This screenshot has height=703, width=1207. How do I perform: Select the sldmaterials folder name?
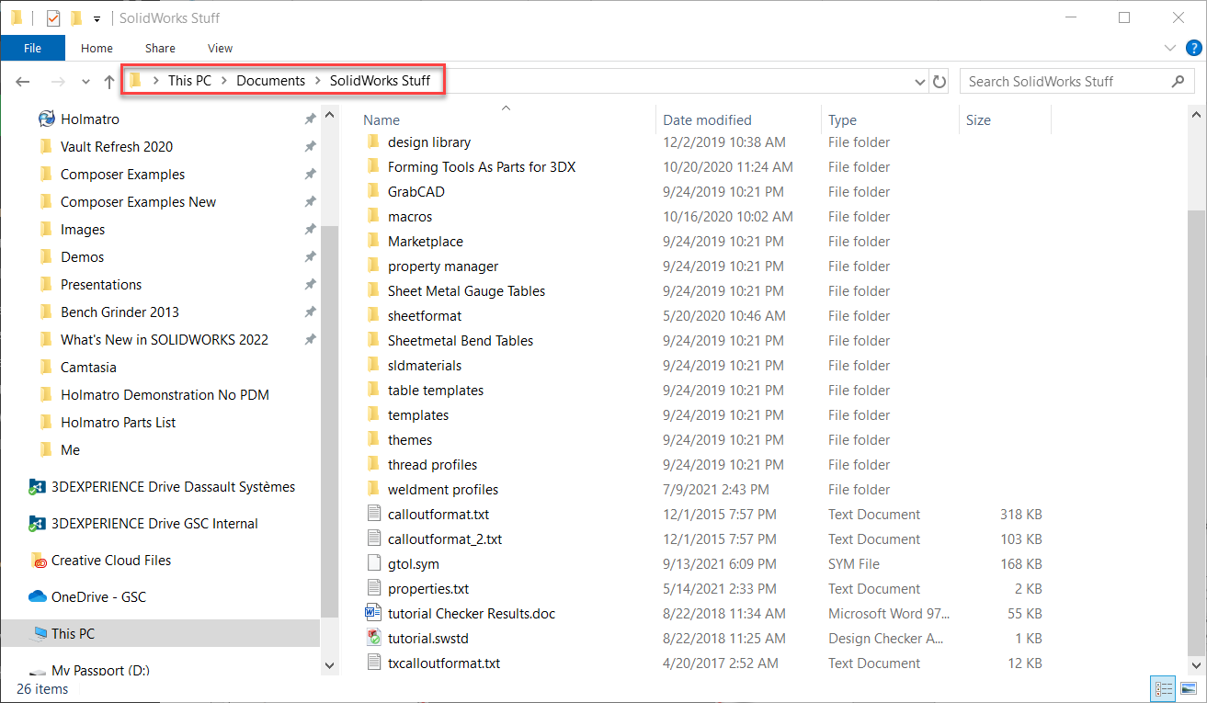point(424,365)
